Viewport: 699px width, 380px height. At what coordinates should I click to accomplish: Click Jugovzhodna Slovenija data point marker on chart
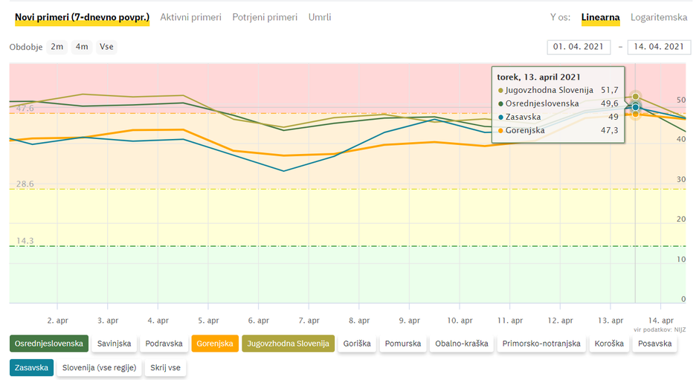(635, 96)
